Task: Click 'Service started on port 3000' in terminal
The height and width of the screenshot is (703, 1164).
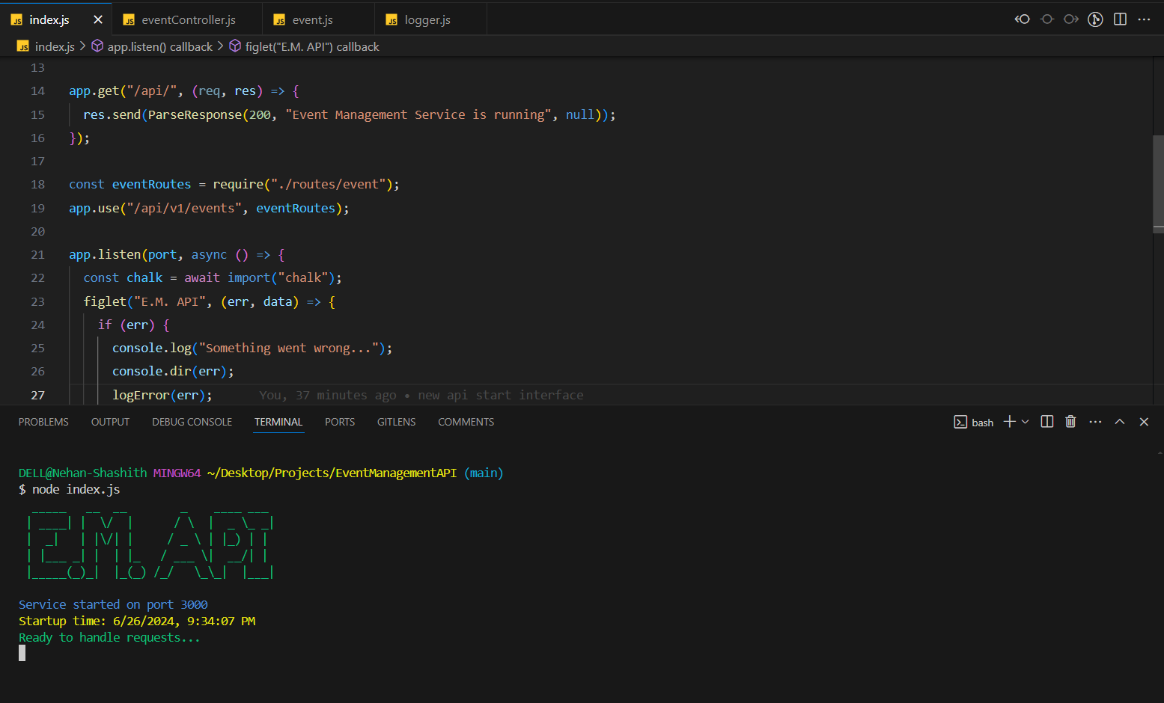Action: click(x=113, y=604)
